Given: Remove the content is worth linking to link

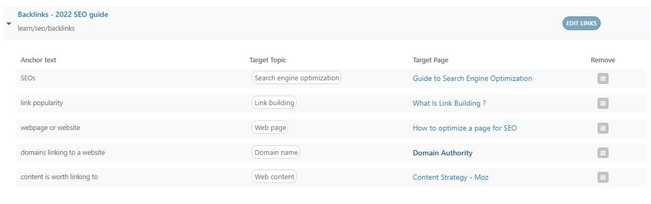Looking at the screenshot, I should [603, 177].
